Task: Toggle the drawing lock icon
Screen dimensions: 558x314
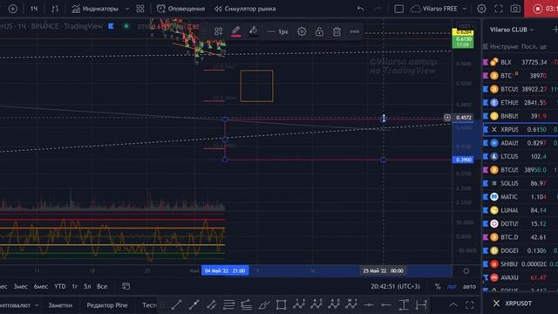Action: tap(319, 31)
